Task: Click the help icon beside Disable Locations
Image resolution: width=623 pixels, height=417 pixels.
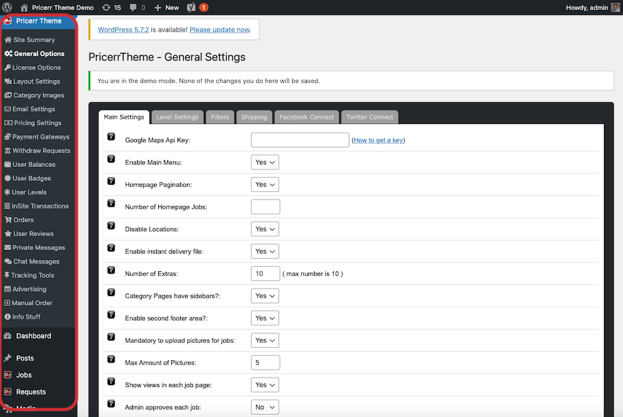Action: 112,226
